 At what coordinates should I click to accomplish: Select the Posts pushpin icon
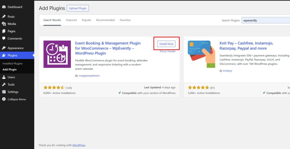point(4,17)
